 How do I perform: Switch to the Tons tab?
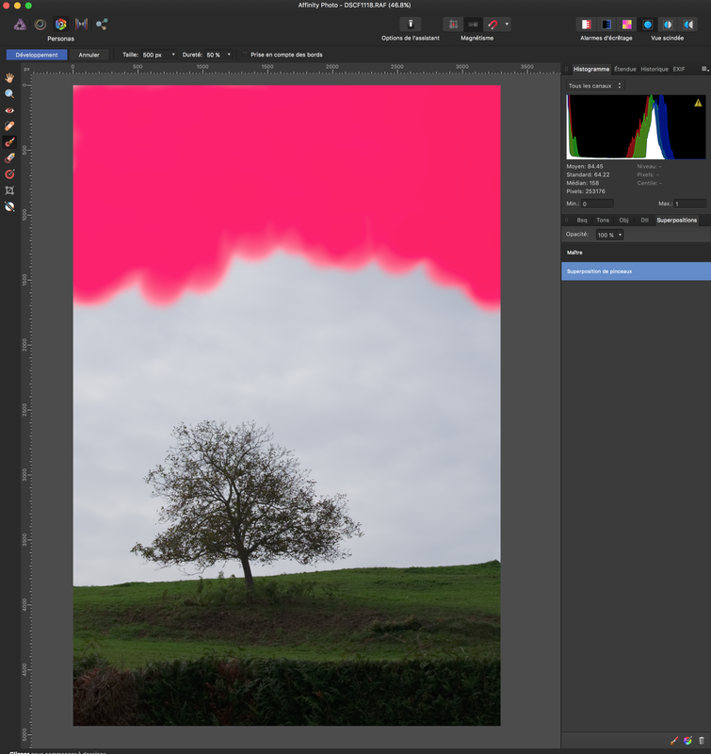click(x=603, y=221)
